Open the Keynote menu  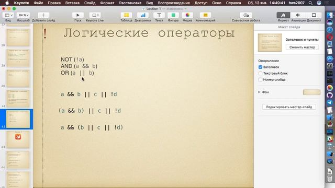click(21, 3)
